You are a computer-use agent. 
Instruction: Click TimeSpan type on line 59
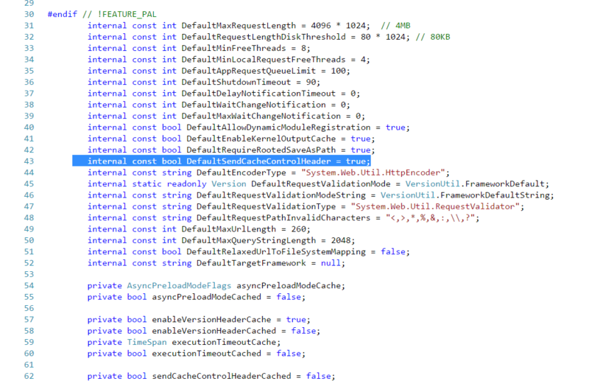(147, 342)
